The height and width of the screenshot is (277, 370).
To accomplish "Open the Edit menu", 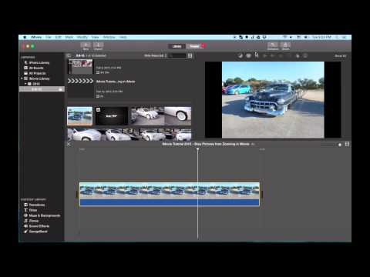I will pyautogui.click(x=59, y=37).
